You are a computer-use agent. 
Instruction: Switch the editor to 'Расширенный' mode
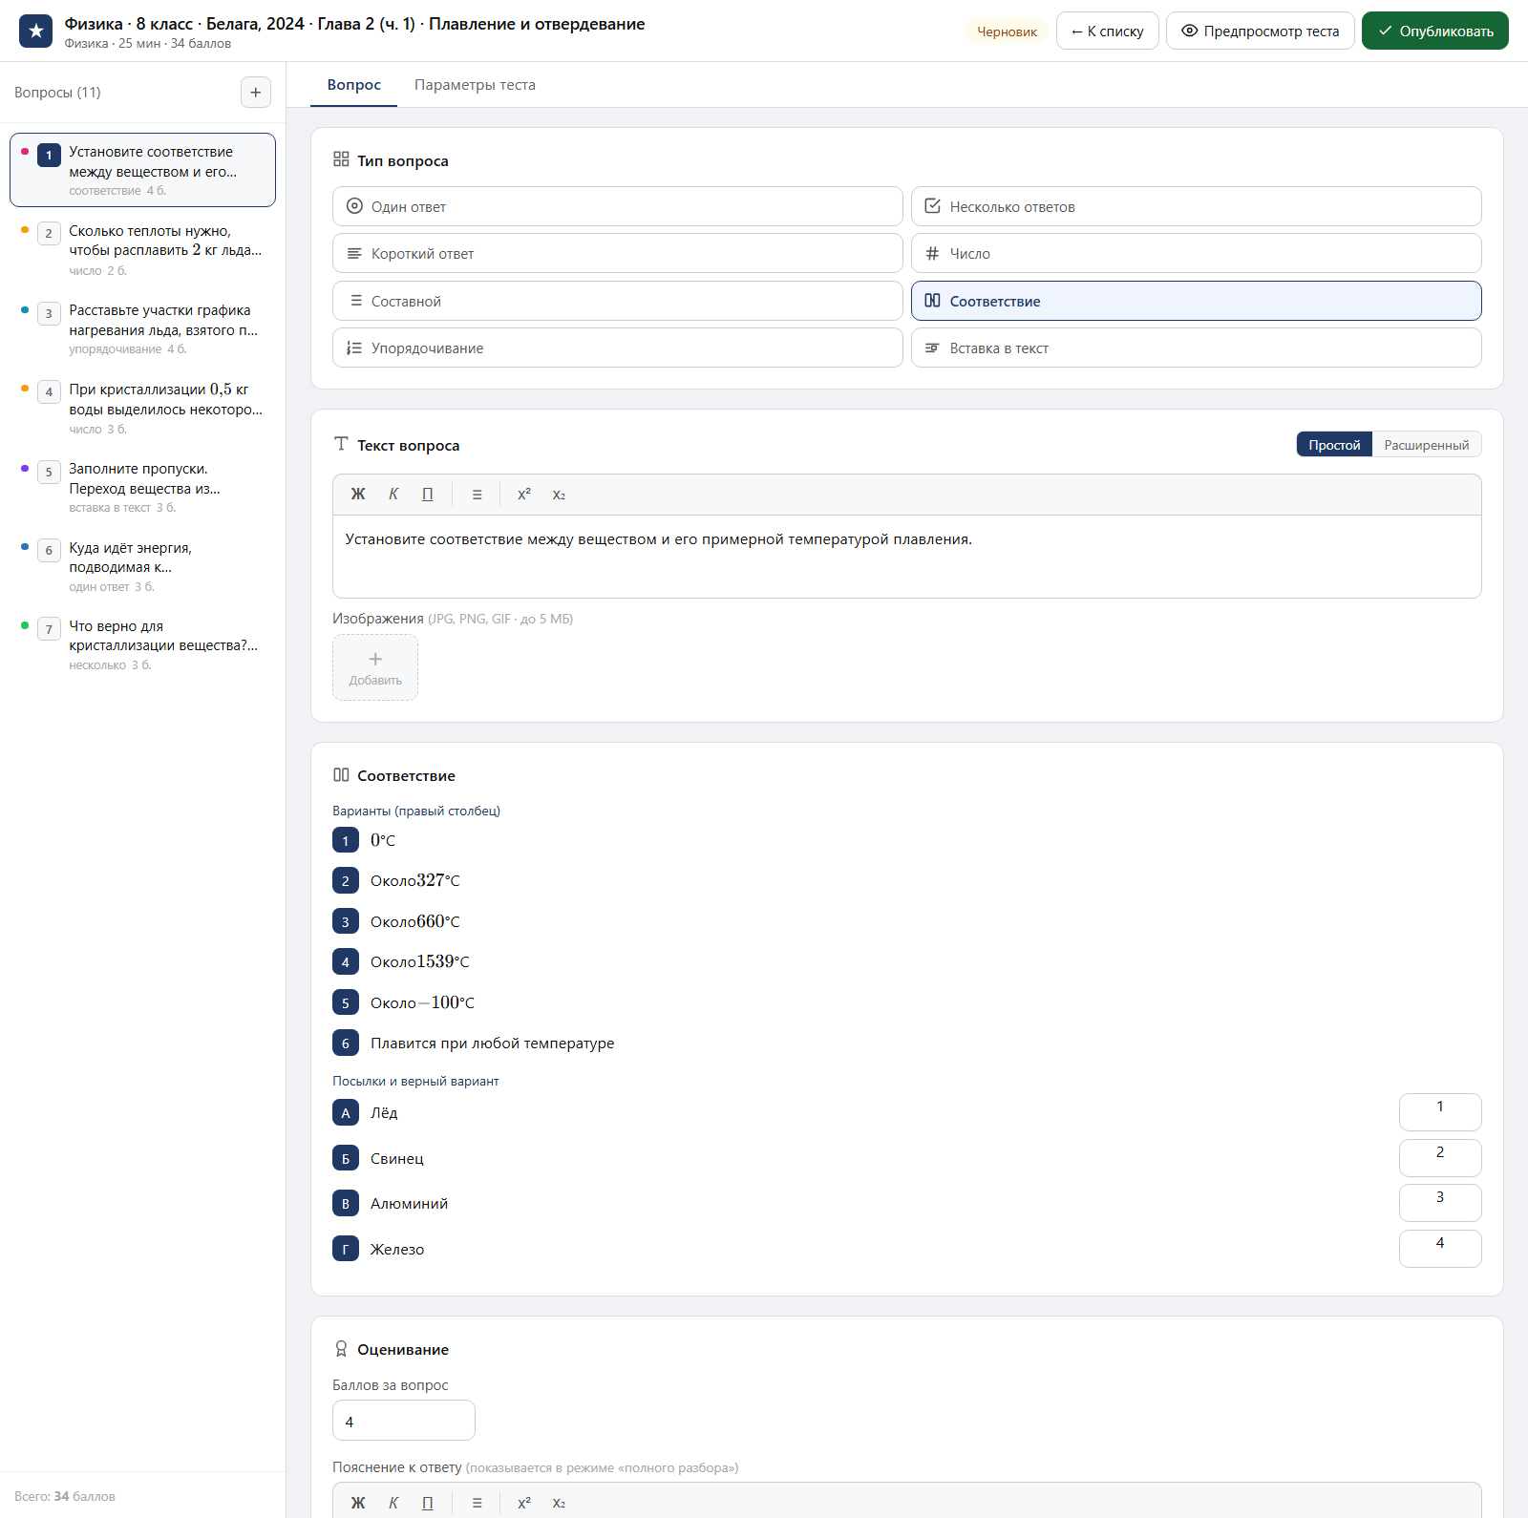tap(1427, 445)
